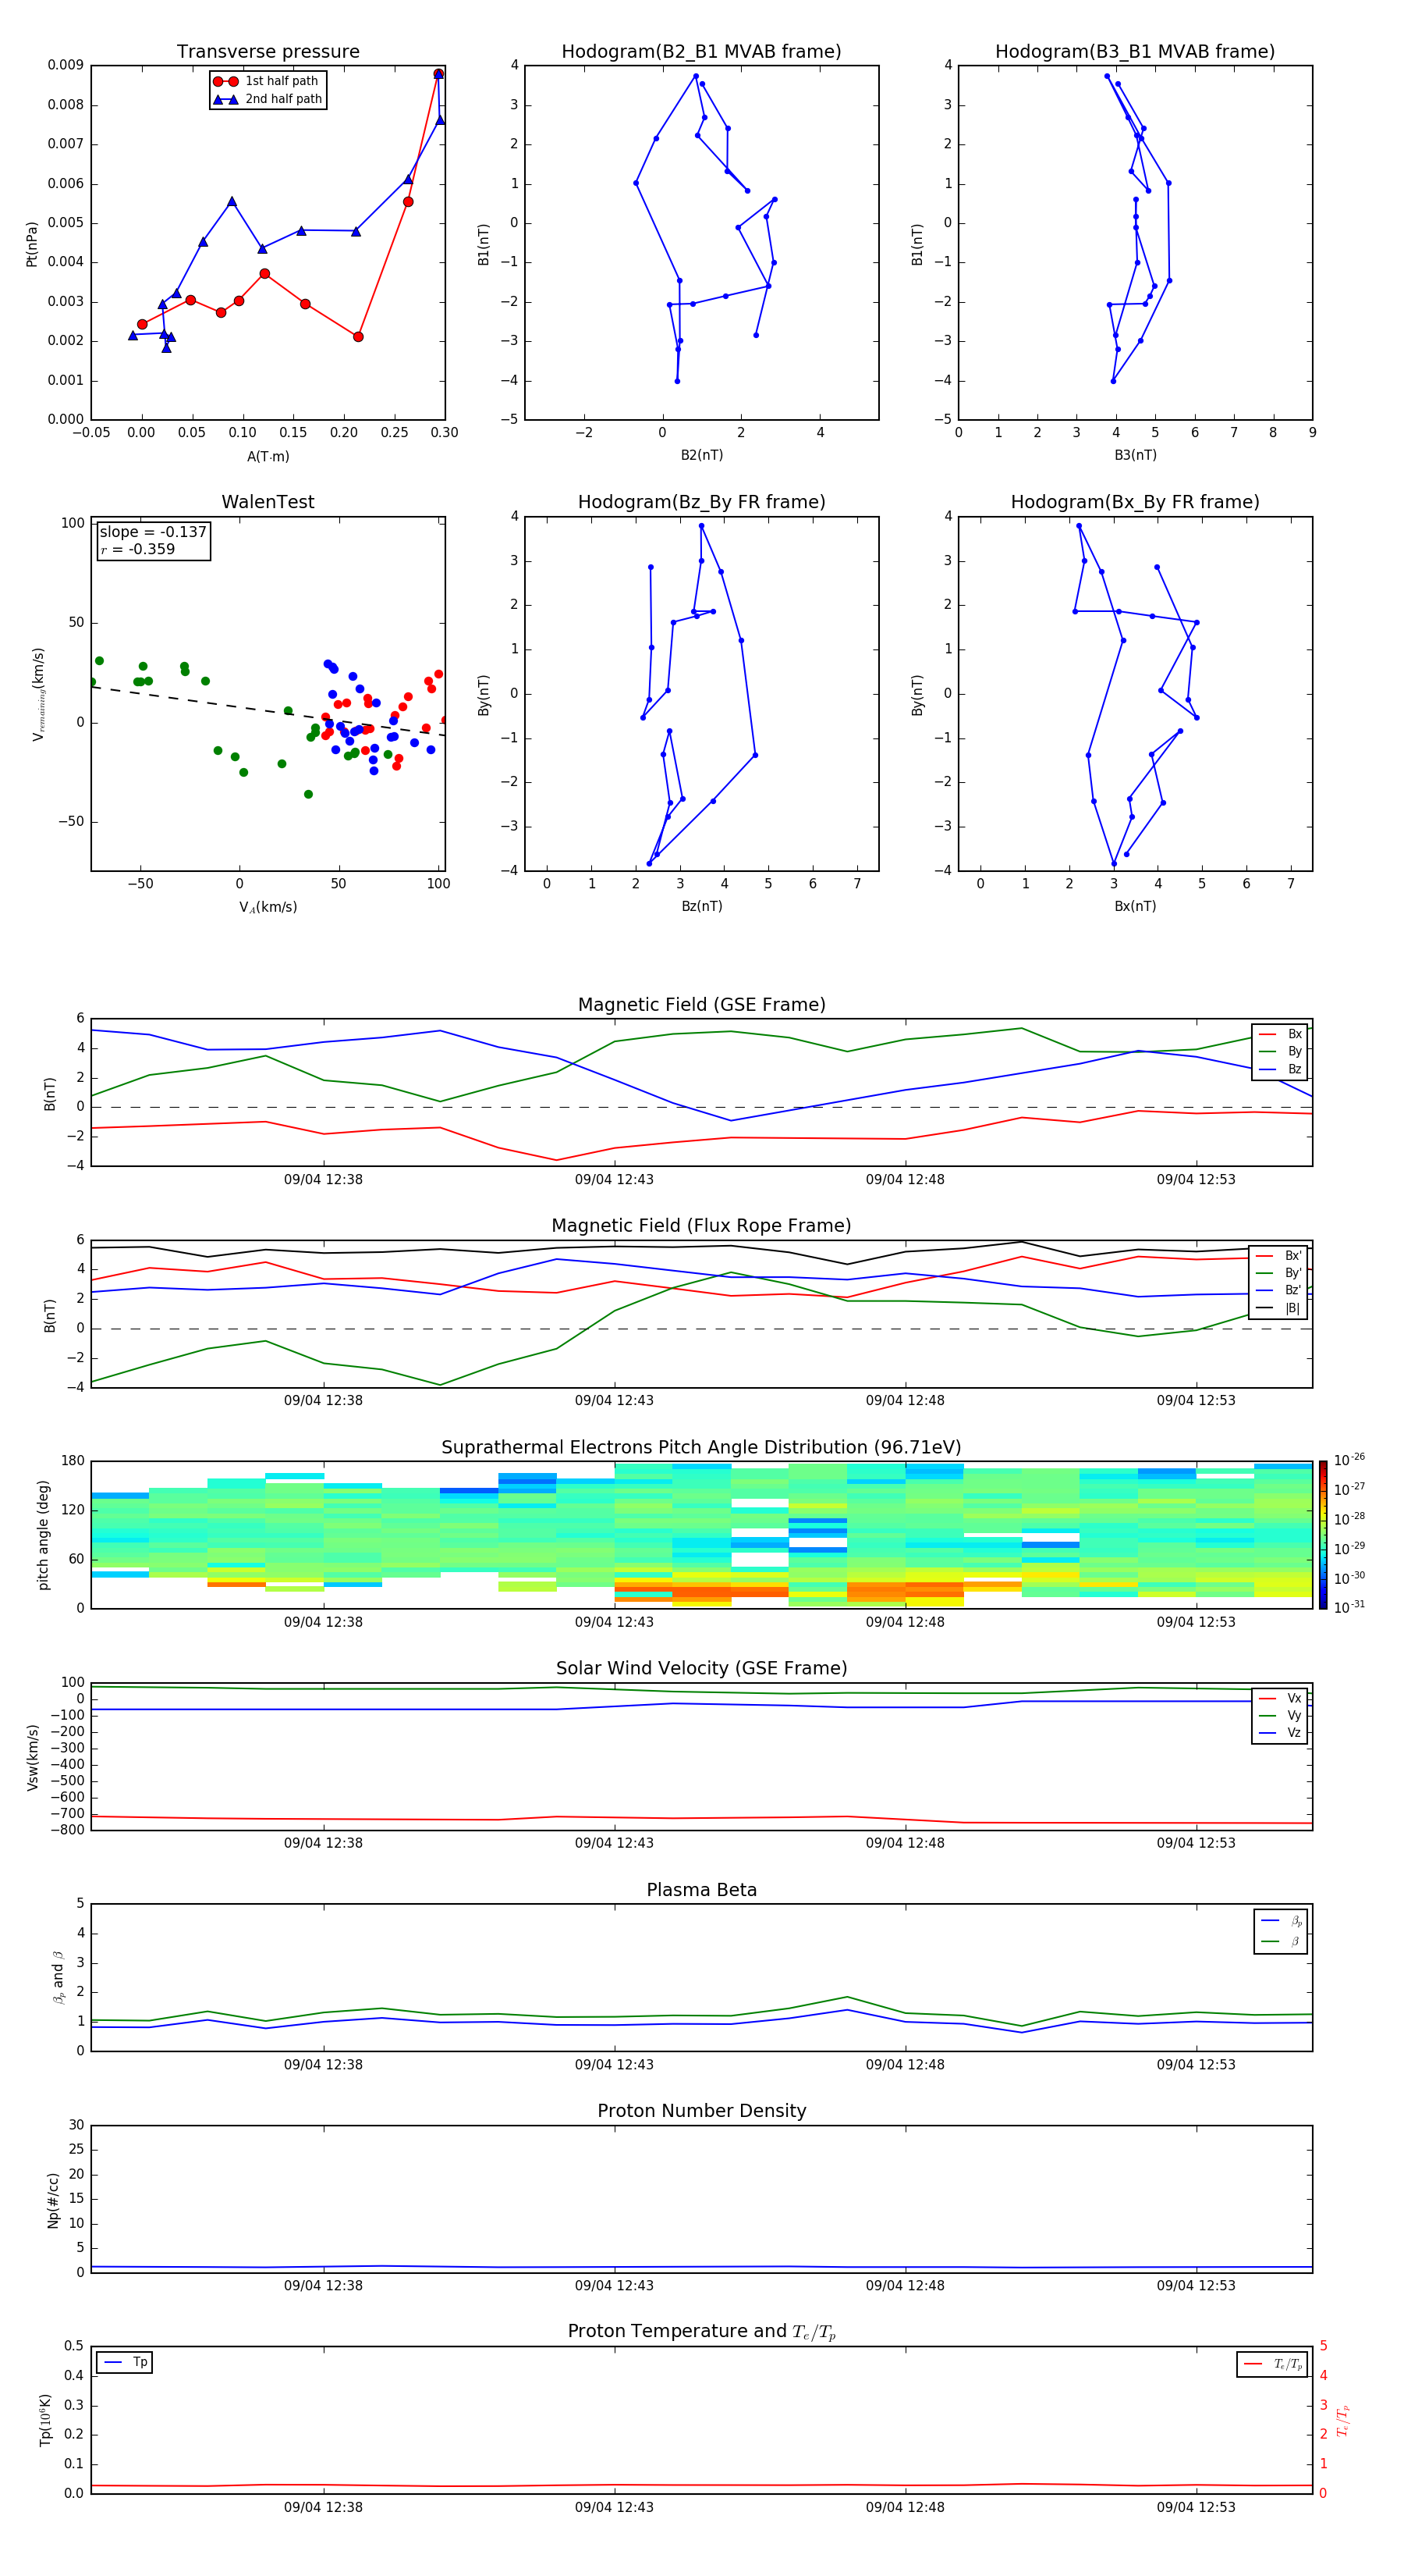Image resolution: width=1404 pixels, height=2576 pixels.
Task: Click the pitch angle spectrogram colorbar
Action: [x=1322, y=1535]
